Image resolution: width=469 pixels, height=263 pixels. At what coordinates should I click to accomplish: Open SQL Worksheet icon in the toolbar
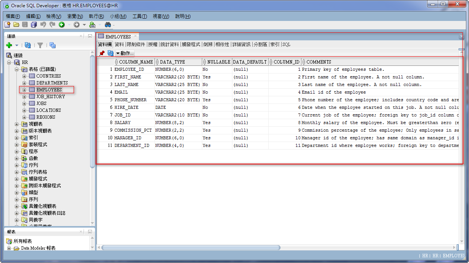pyautogui.click(x=92, y=25)
